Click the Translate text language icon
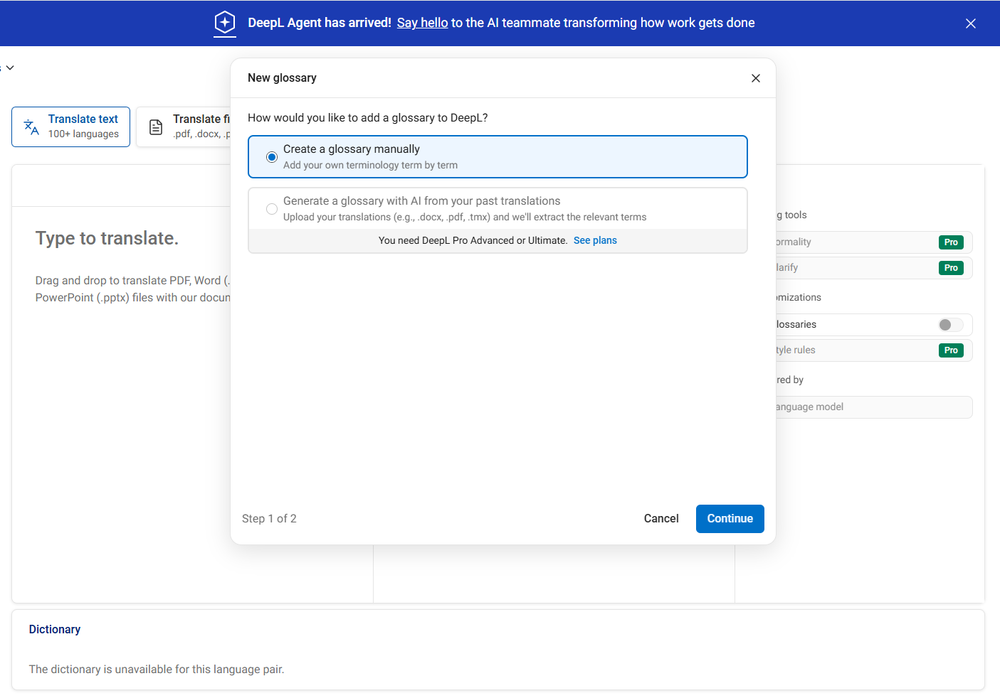 pos(31,127)
